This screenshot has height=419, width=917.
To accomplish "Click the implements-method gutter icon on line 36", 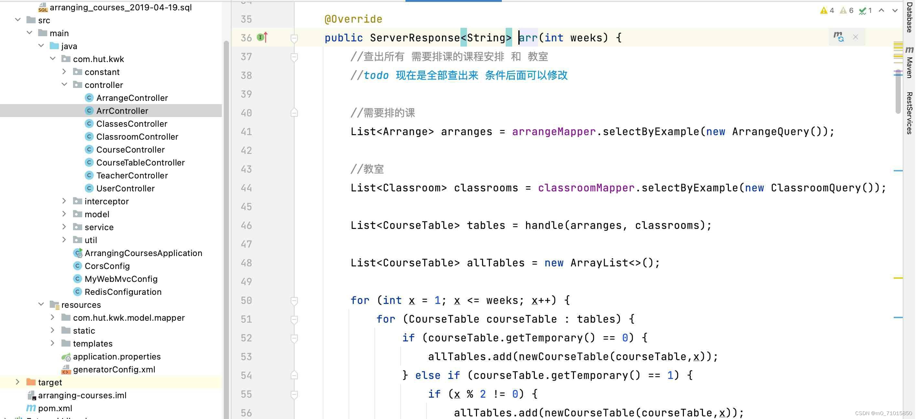I will 262,38.
